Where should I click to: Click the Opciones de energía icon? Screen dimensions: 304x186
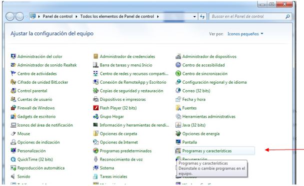pyautogui.click(x=178, y=134)
